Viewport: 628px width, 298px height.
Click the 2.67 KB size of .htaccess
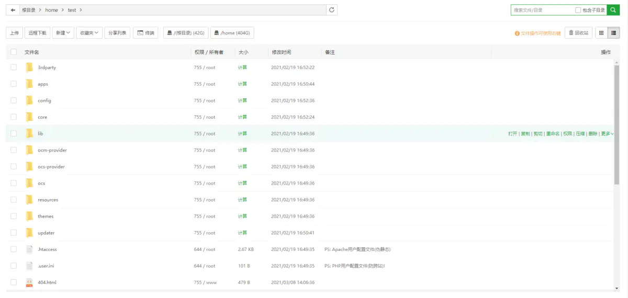[246, 249]
